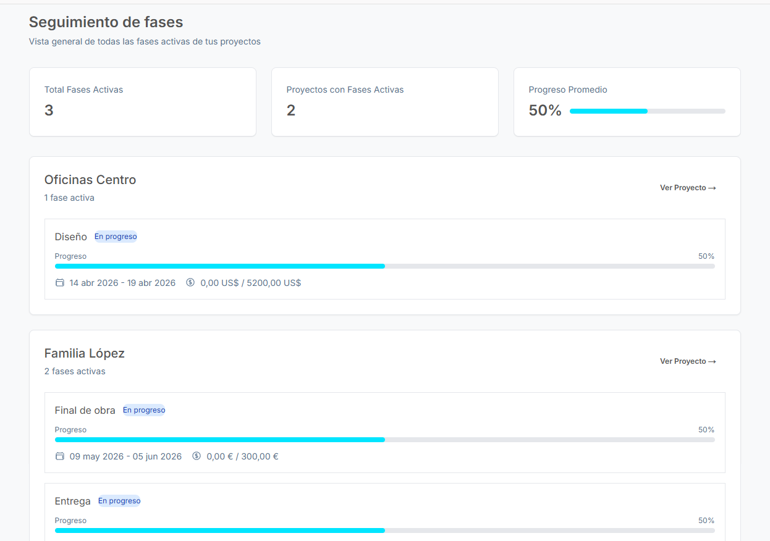Click calendar icon in Diseño phase
This screenshot has height=541, width=770.
point(60,283)
